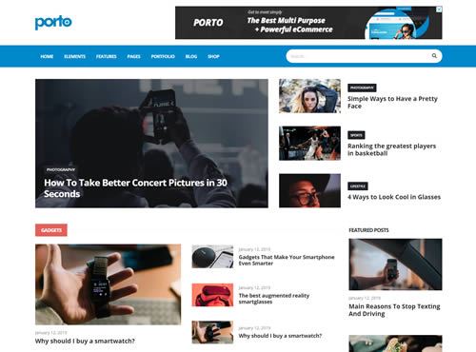Click the date above Texting And Driving title
Screen dimensions: 476x352
(365, 298)
